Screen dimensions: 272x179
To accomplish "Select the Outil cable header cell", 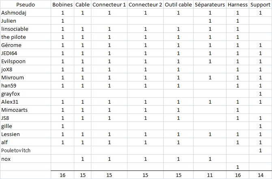I will 178,5.
